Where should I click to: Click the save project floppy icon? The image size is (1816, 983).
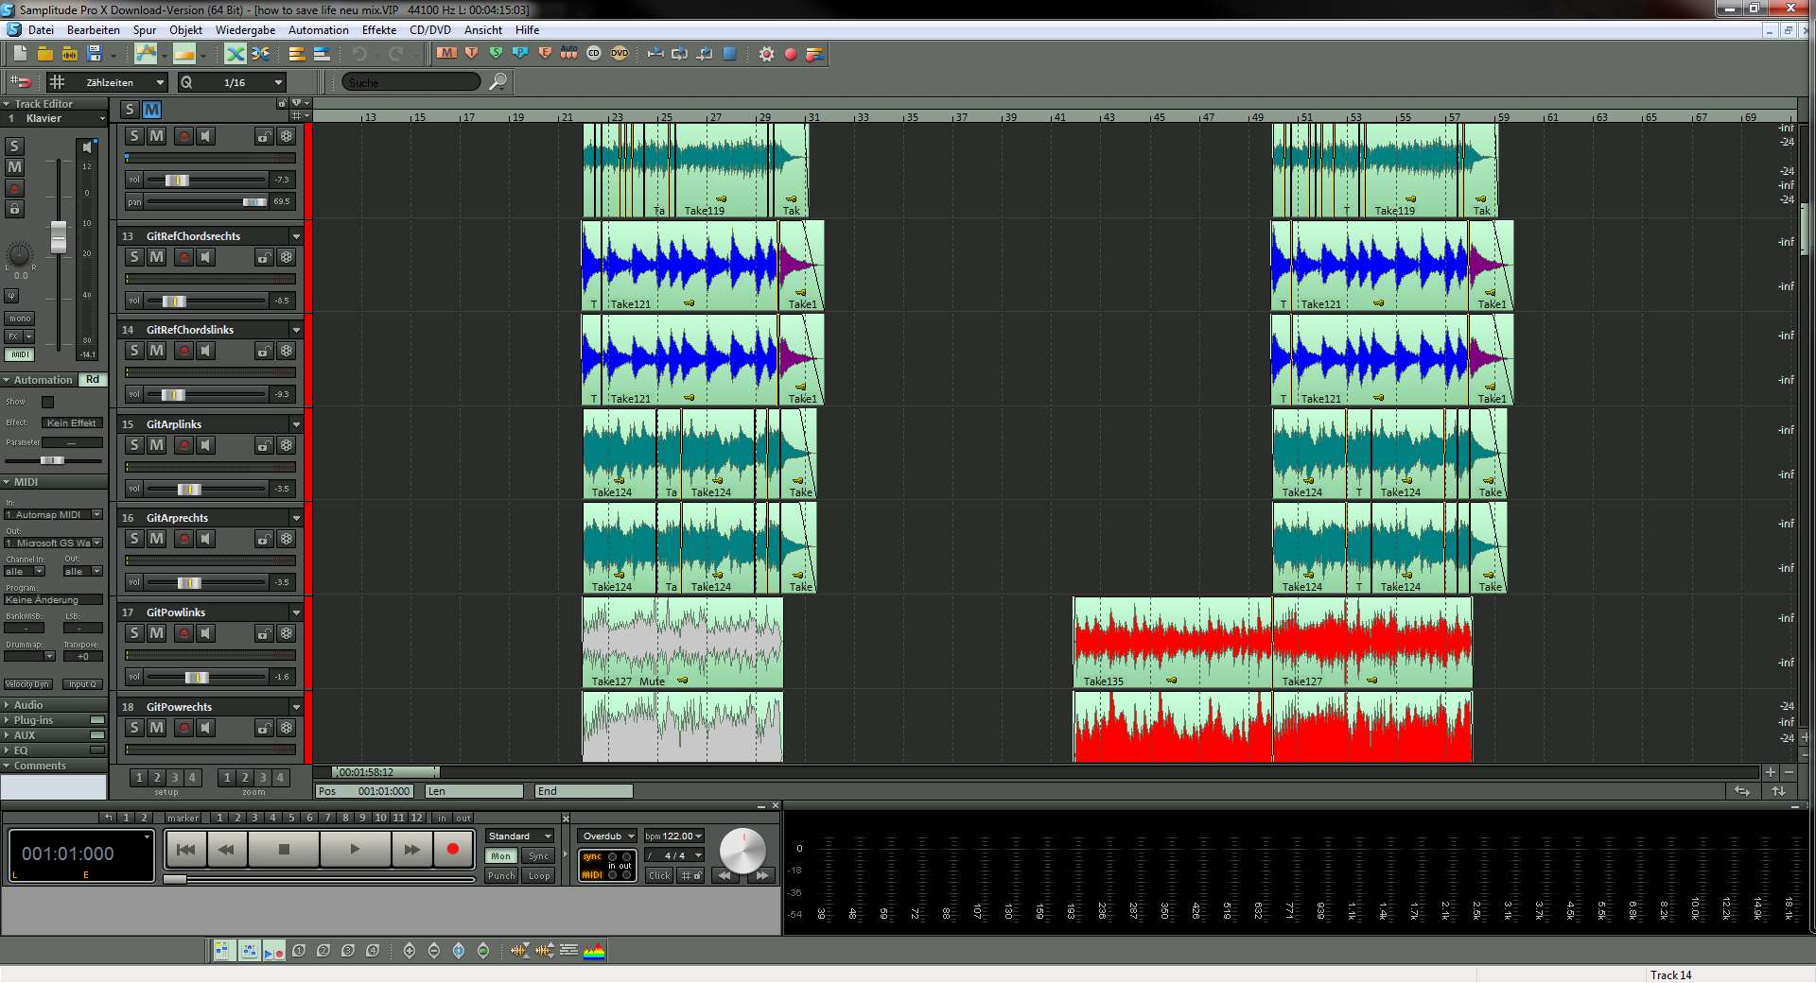(94, 54)
